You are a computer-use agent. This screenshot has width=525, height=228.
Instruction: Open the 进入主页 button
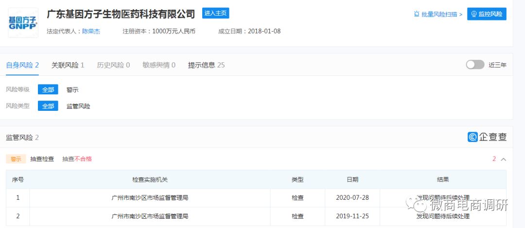coord(216,13)
